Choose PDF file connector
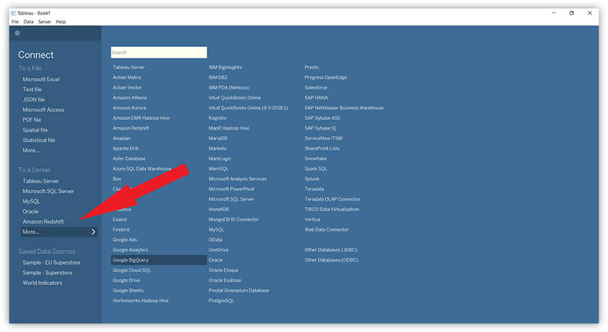Viewport: 608px width, 332px height. coord(32,119)
